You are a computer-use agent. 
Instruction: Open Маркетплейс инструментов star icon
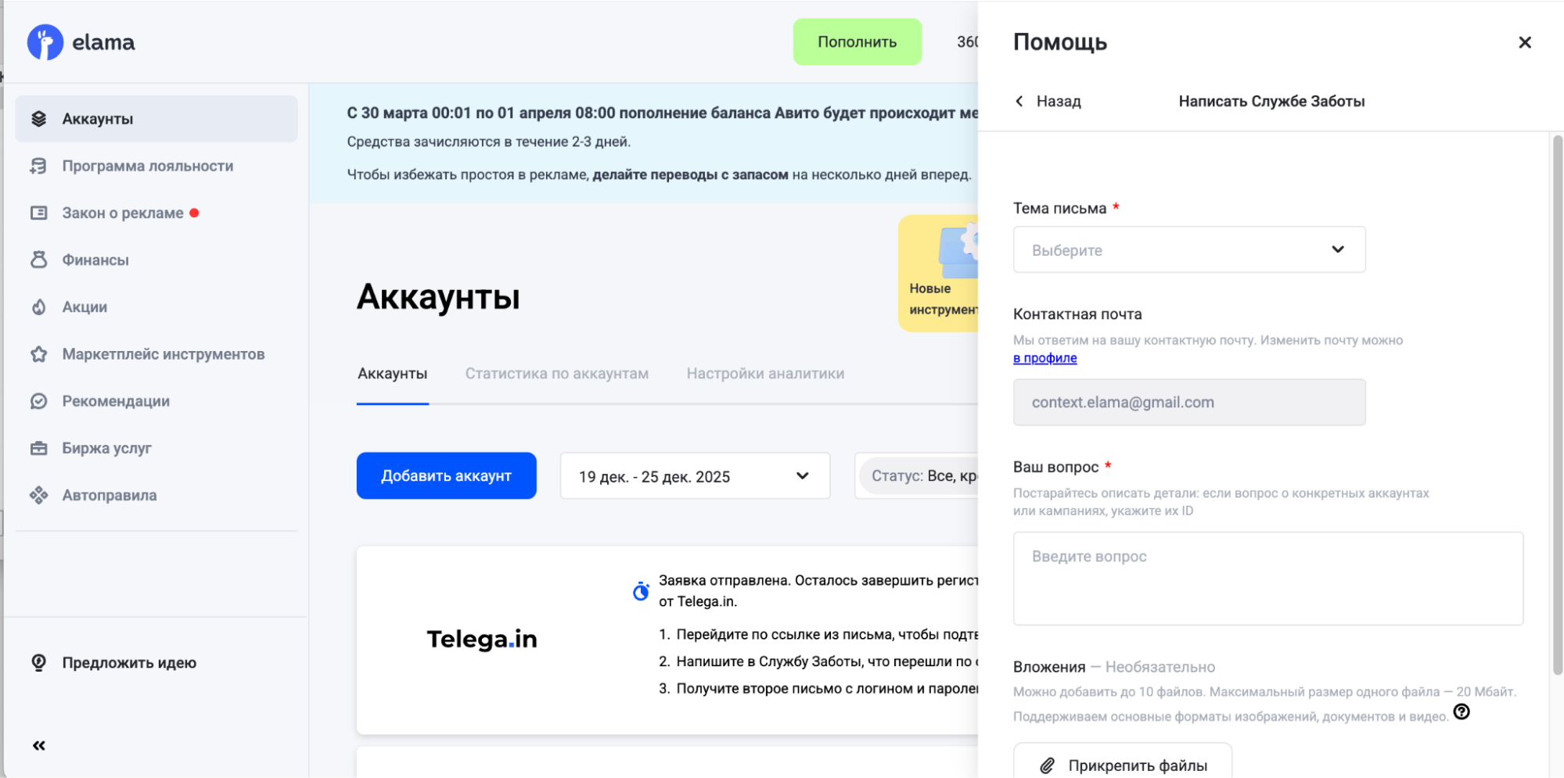click(39, 354)
